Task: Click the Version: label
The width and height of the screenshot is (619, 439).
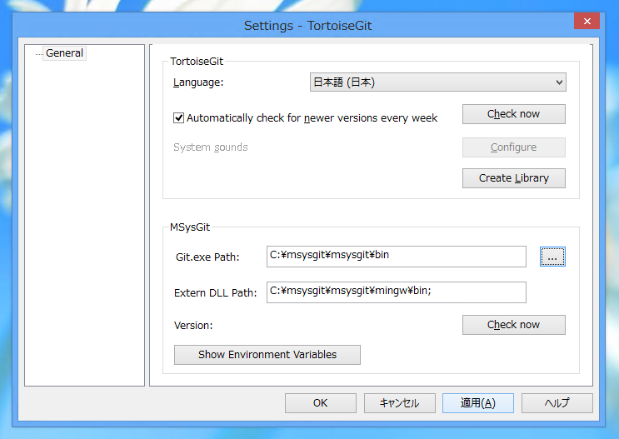Action: [x=193, y=326]
